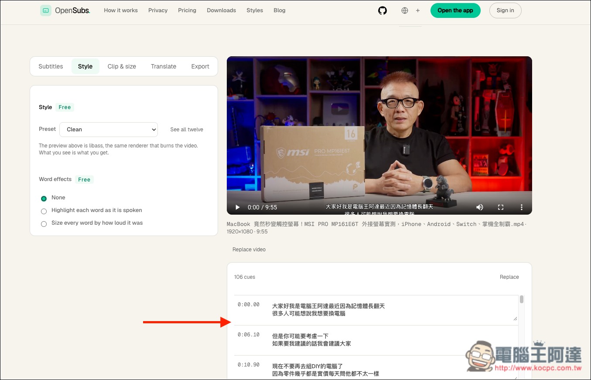The width and height of the screenshot is (591, 380).
Task: Play the video preview
Action: pyautogui.click(x=238, y=207)
